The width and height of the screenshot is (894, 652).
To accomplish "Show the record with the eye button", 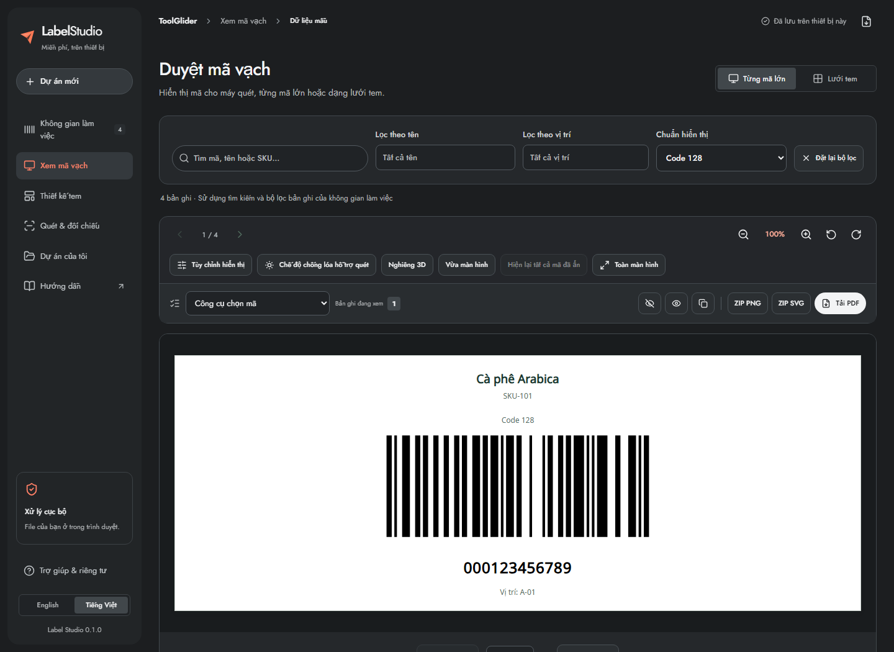I will [x=676, y=304].
